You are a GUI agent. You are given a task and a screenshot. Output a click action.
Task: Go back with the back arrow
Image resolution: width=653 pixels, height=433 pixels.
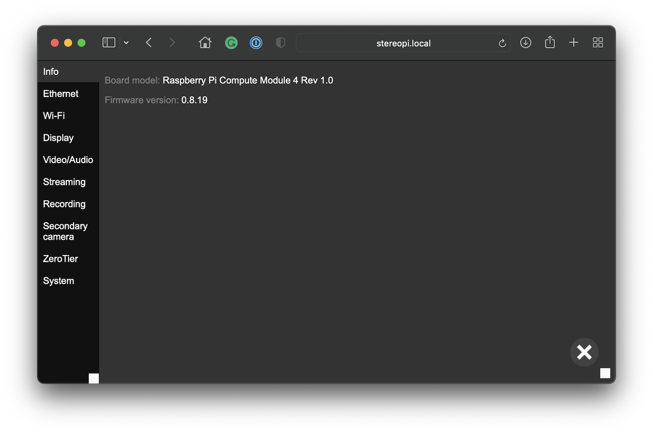pos(149,43)
